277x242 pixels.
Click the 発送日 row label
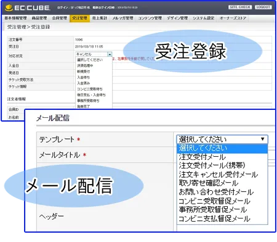tap(14, 73)
